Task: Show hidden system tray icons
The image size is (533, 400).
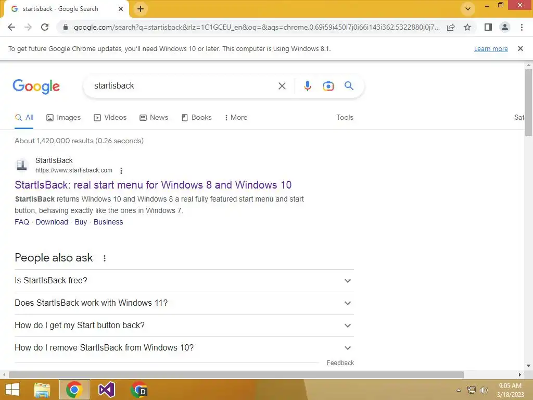Action: (x=459, y=390)
